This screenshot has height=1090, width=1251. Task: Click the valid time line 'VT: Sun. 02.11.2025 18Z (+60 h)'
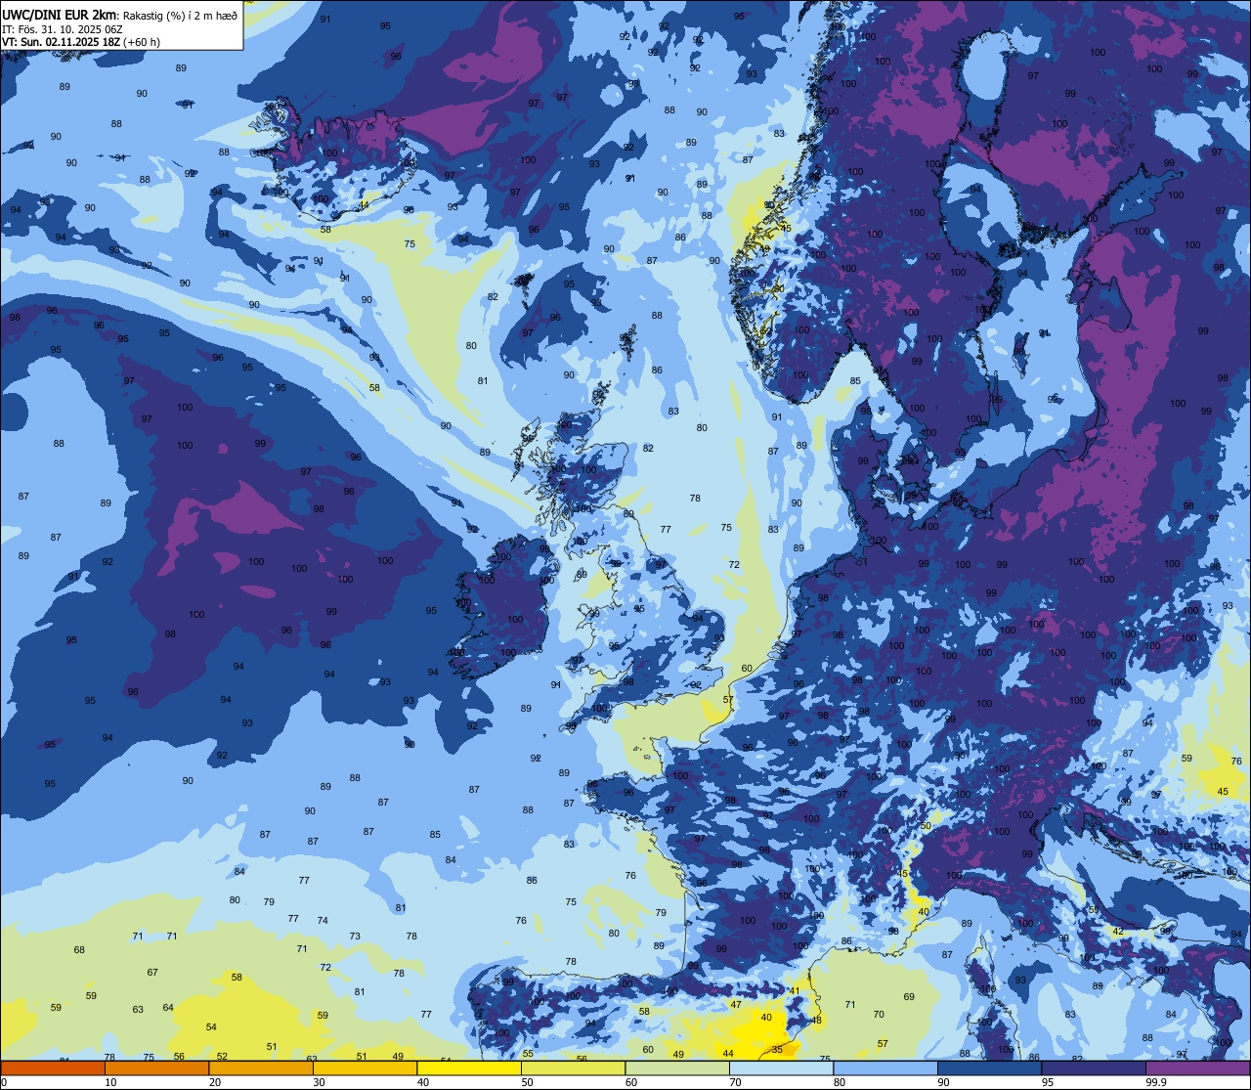(x=81, y=42)
